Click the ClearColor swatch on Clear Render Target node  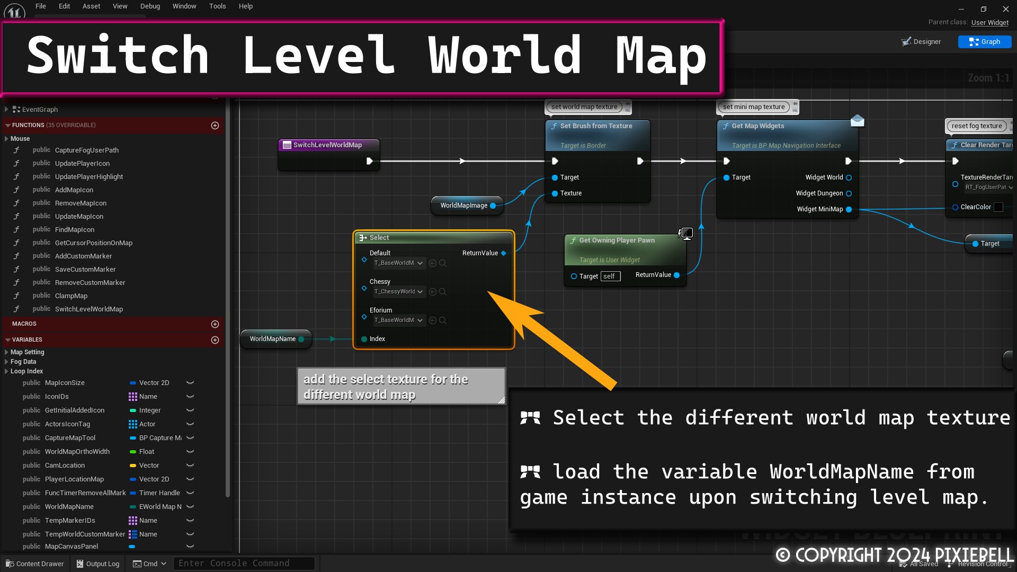(x=999, y=207)
